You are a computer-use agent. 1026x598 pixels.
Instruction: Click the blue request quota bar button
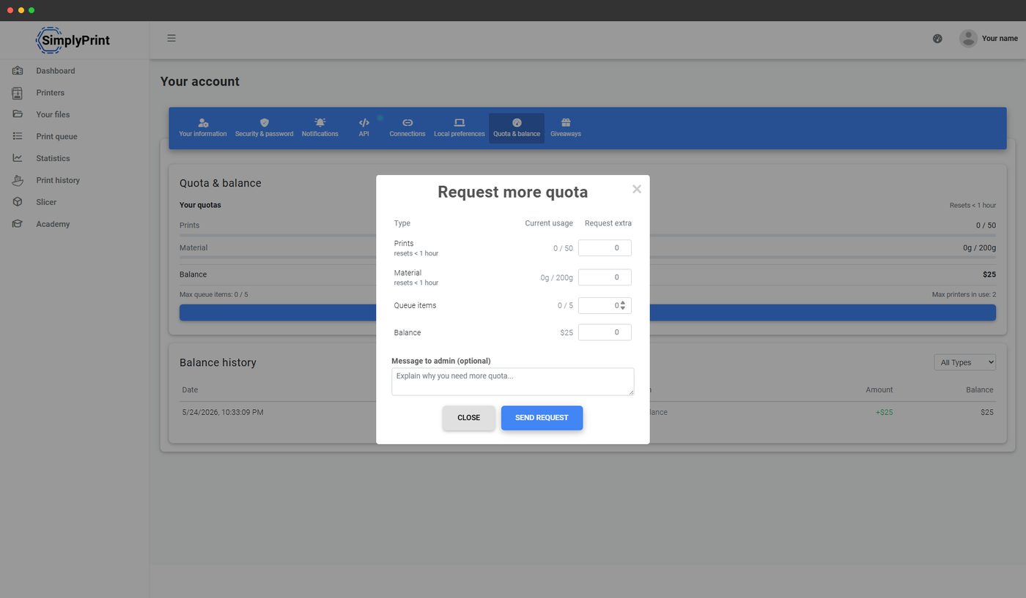click(x=588, y=313)
